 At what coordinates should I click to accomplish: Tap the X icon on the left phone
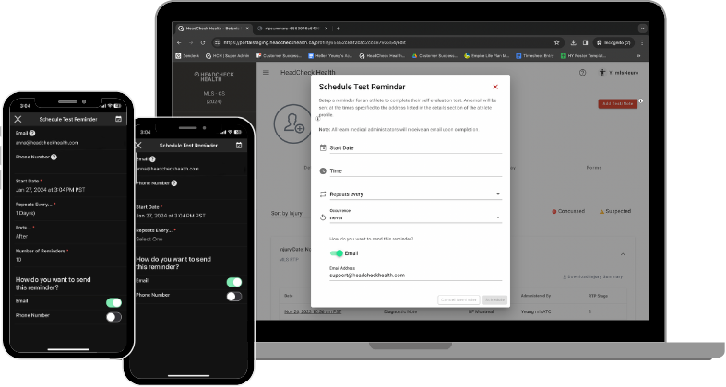(x=18, y=119)
